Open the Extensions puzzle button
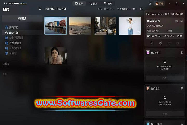This screenshot has height=125, width=187. [x=159, y=3]
